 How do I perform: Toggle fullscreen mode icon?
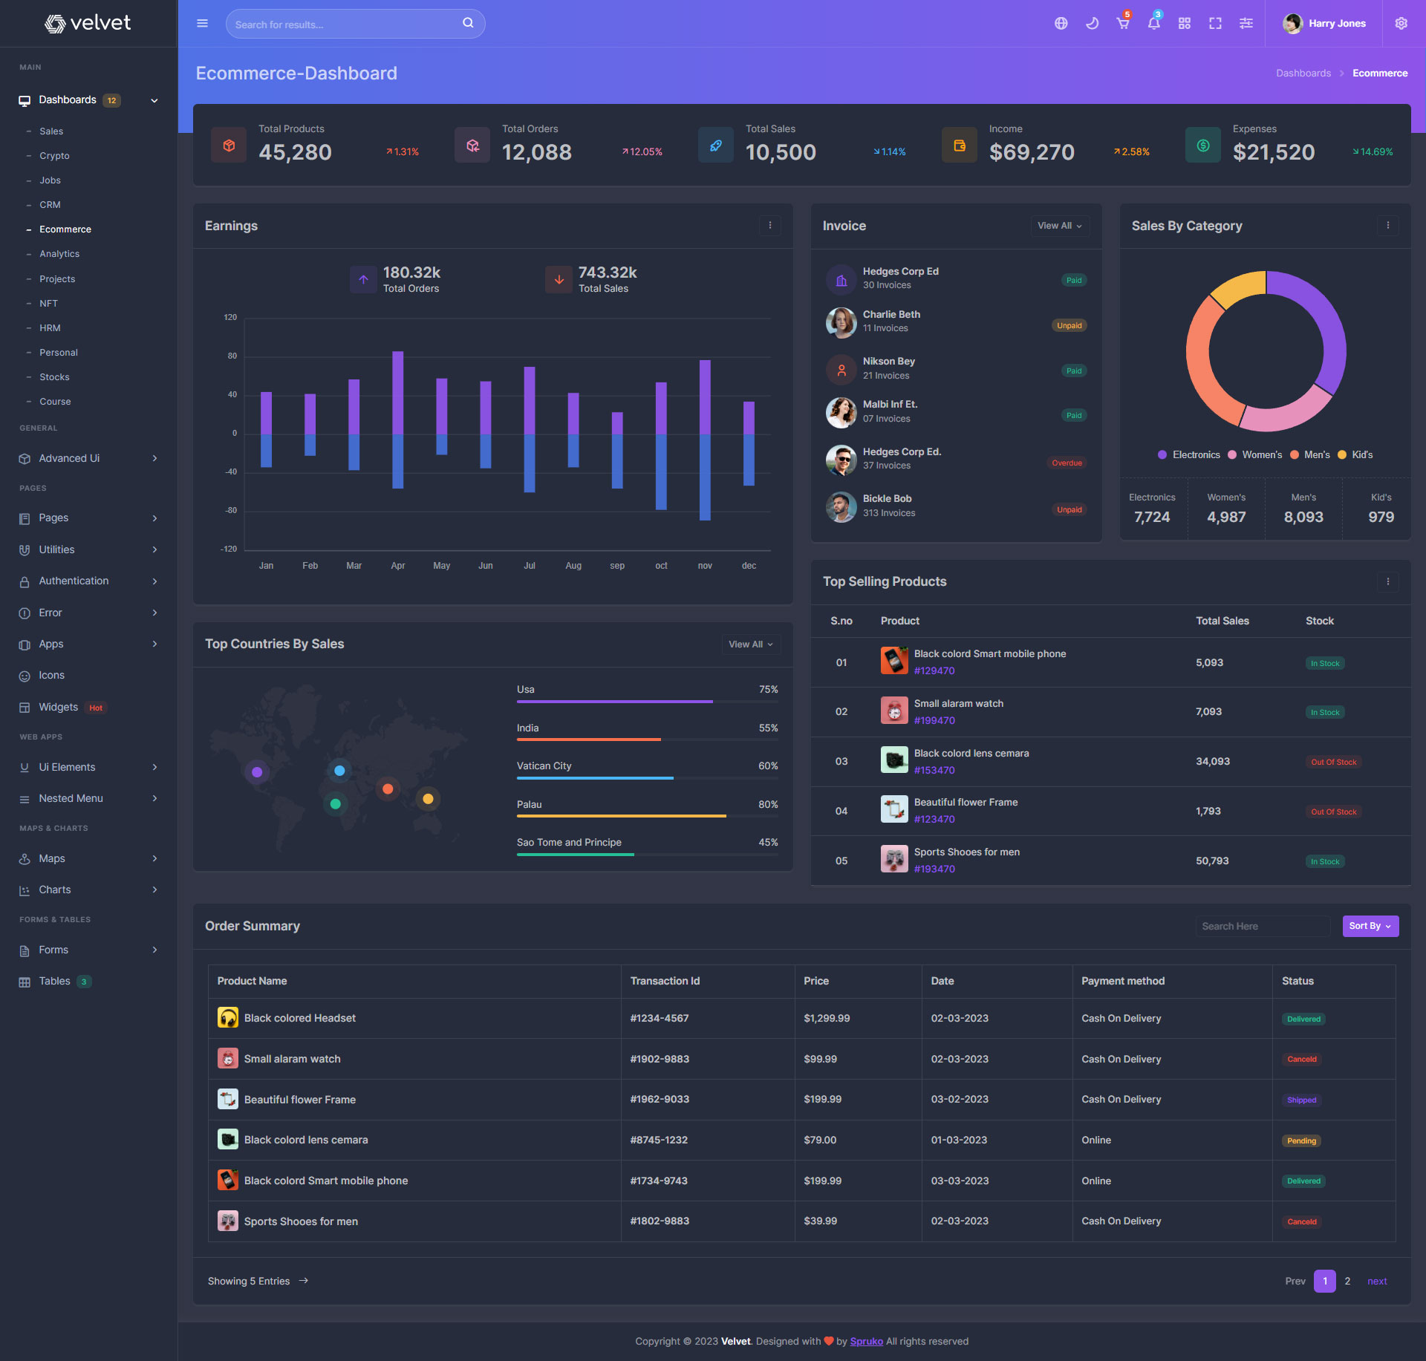[x=1215, y=24]
